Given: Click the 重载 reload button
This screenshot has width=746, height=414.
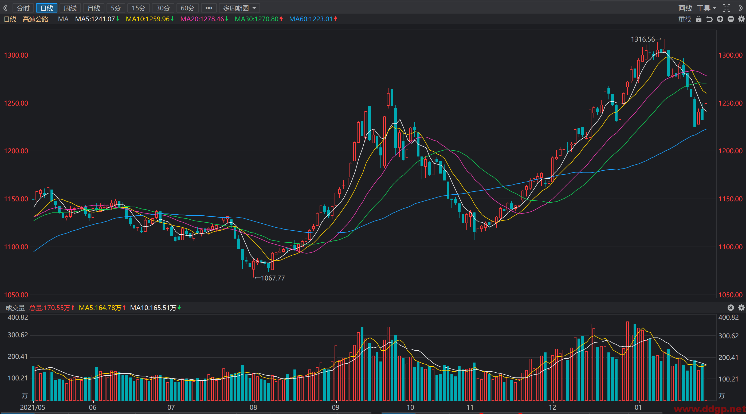Looking at the screenshot, I should tap(685, 19).
